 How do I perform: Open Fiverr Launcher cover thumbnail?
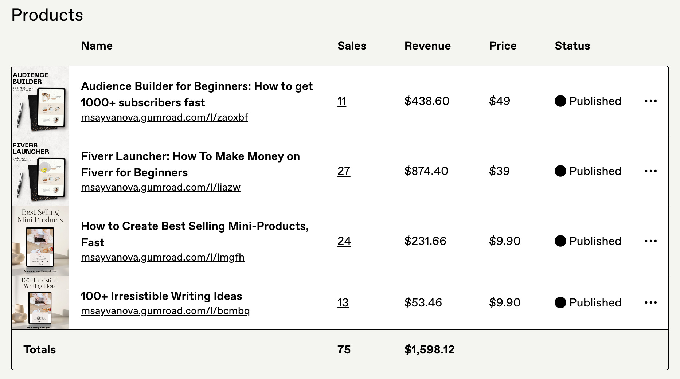tap(40, 171)
